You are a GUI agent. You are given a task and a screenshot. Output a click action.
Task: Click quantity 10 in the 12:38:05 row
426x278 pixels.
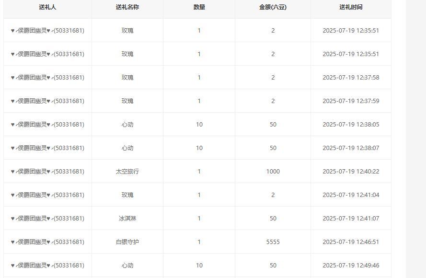199,125
